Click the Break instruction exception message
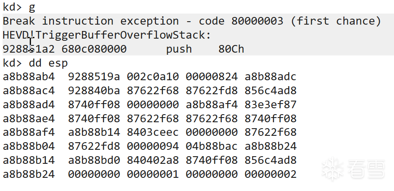Image resolution: width=394 pixels, height=191 pixels. pos(192,21)
